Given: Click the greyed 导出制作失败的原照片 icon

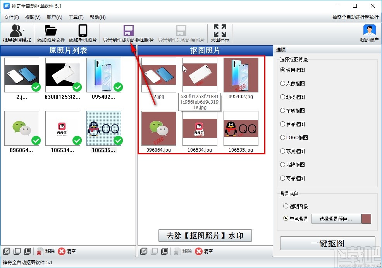Looking at the screenshot, I should 181,31.
